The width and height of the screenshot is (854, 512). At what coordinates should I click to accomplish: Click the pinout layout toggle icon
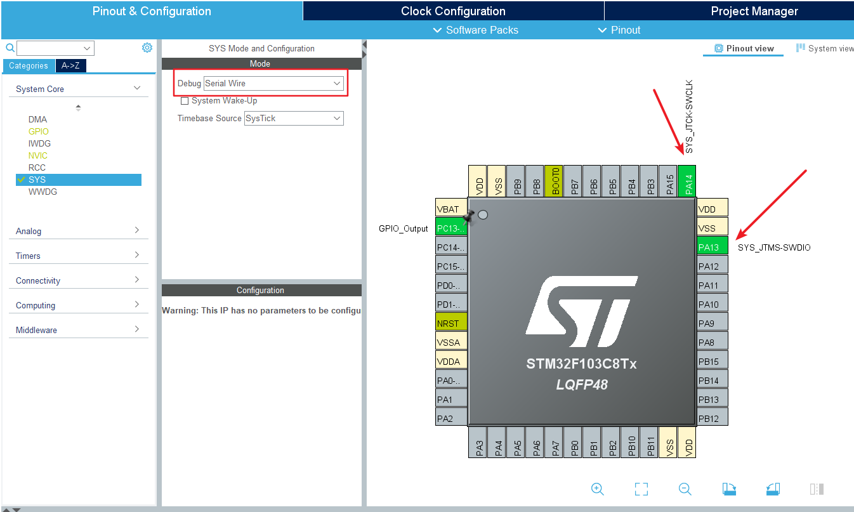click(815, 489)
